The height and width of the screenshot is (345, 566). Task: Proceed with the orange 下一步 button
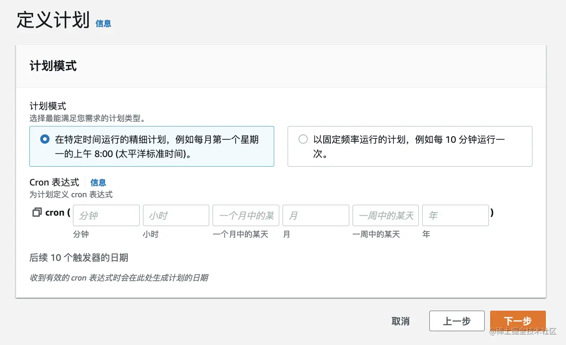coord(517,321)
